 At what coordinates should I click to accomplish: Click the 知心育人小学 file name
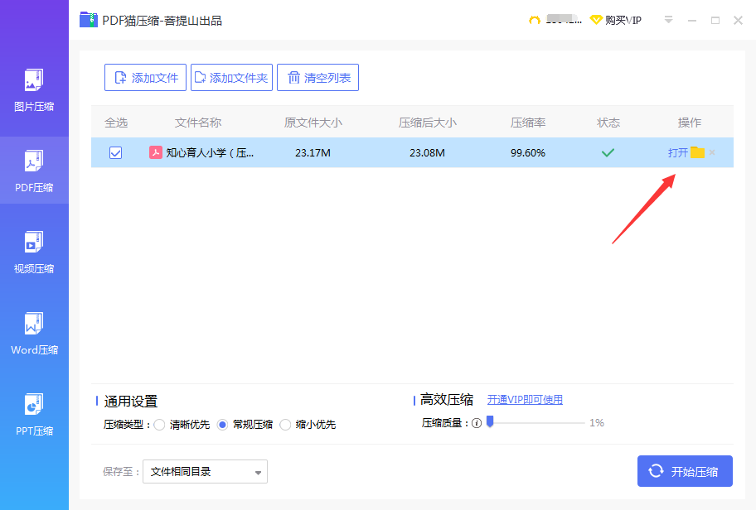pyautogui.click(x=210, y=152)
